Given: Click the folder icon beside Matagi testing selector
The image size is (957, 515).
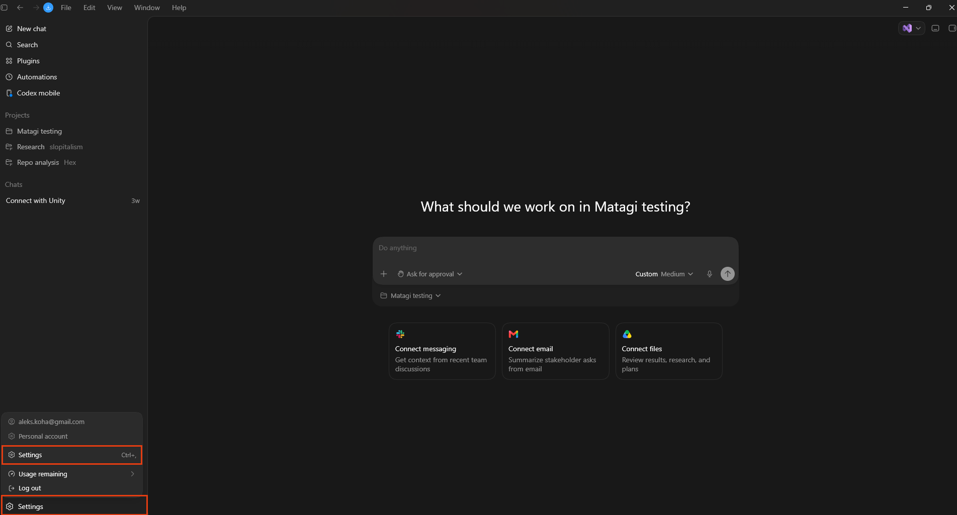Looking at the screenshot, I should pos(384,295).
